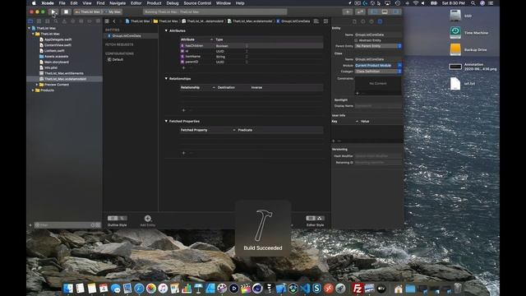
Task: Click the Stop build button
Action: (66, 12)
